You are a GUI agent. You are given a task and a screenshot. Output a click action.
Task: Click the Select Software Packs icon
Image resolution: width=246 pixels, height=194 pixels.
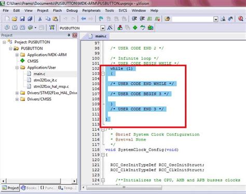[x=143, y=27]
